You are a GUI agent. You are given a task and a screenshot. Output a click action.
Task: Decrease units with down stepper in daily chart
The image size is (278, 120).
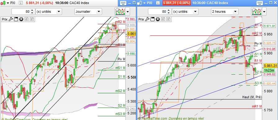(x=32, y=13)
